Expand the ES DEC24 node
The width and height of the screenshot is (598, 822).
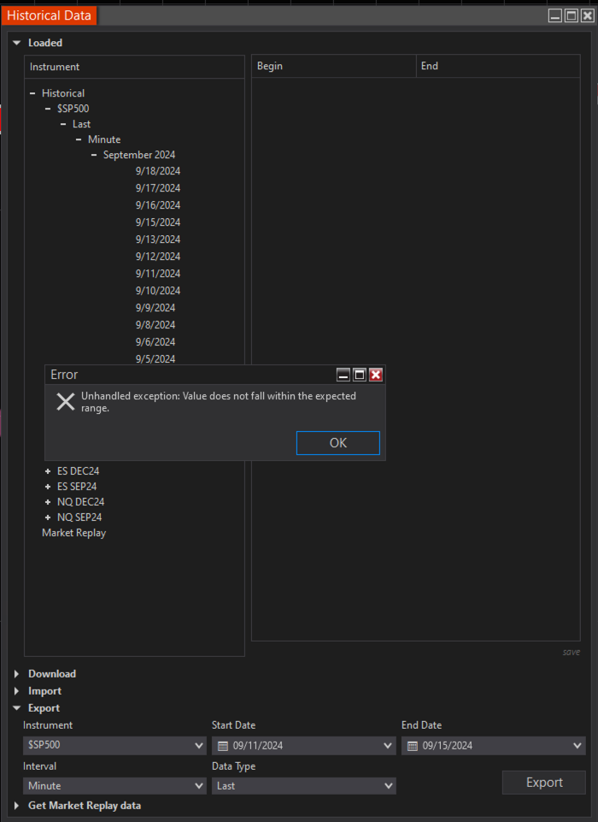point(48,471)
